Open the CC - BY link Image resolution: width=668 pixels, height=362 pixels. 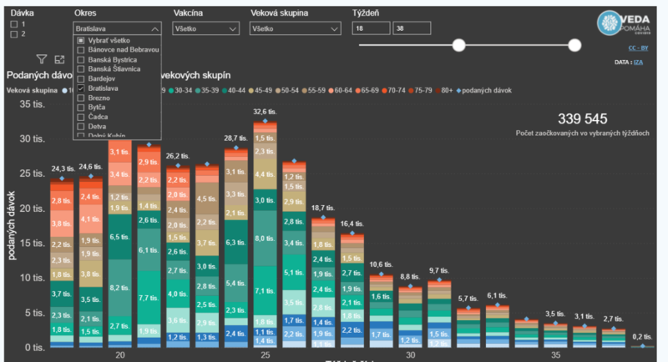[x=638, y=48]
